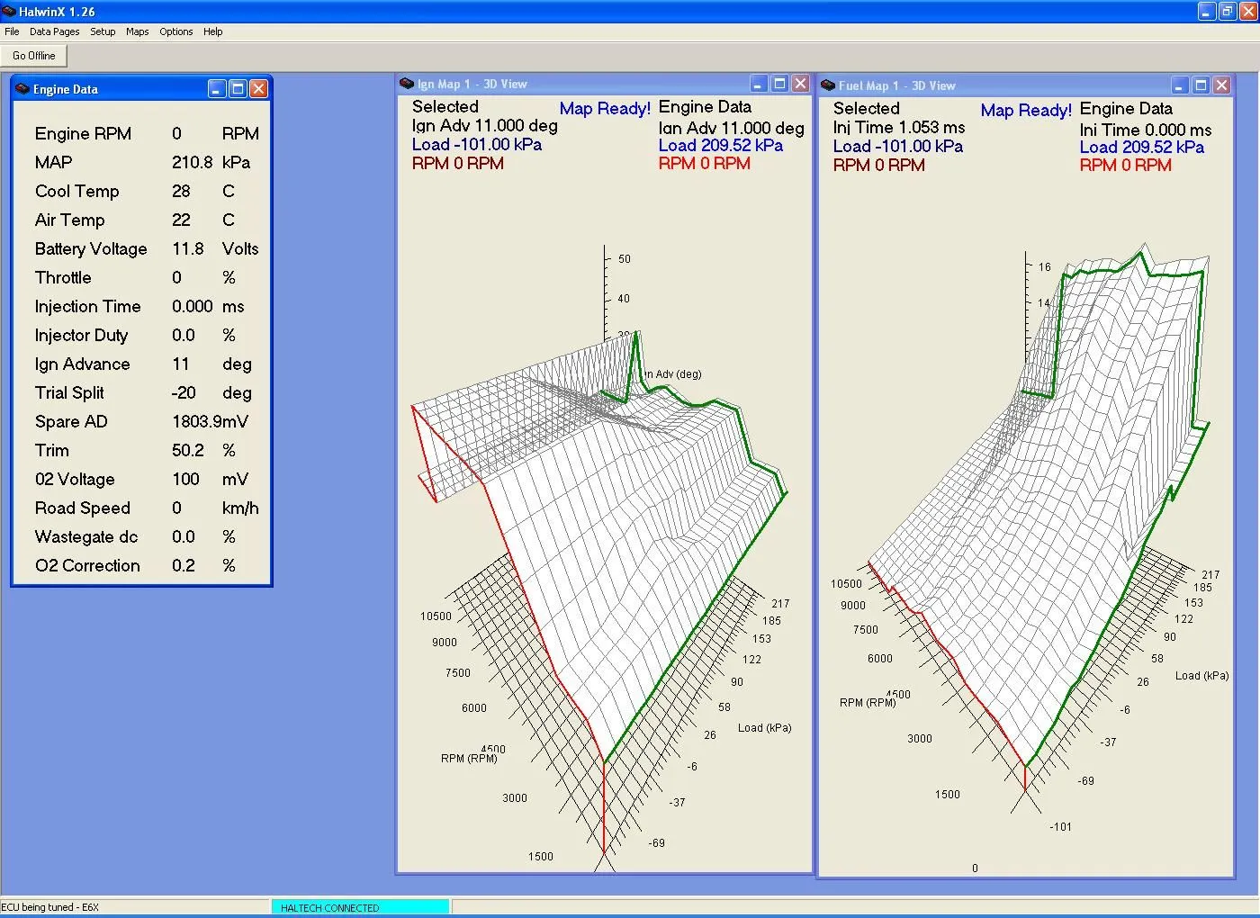
Task: Open the File menu
Action: (12, 31)
